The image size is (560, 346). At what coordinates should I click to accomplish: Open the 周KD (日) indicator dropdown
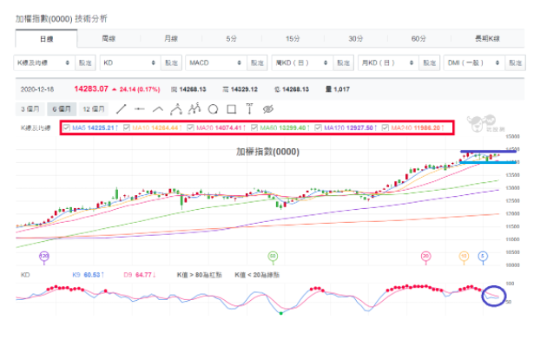(302, 62)
